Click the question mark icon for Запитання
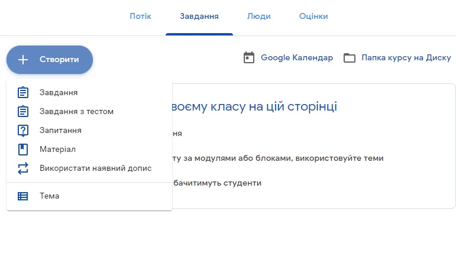Image resolution: width=456 pixels, height=266 pixels. coord(23,131)
